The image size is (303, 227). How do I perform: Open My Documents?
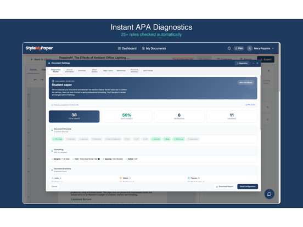pos(154,48)
